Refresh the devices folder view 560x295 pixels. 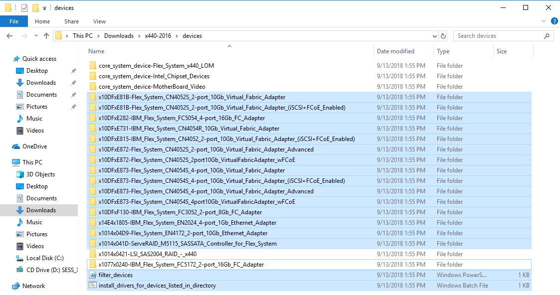pos(444,36)
